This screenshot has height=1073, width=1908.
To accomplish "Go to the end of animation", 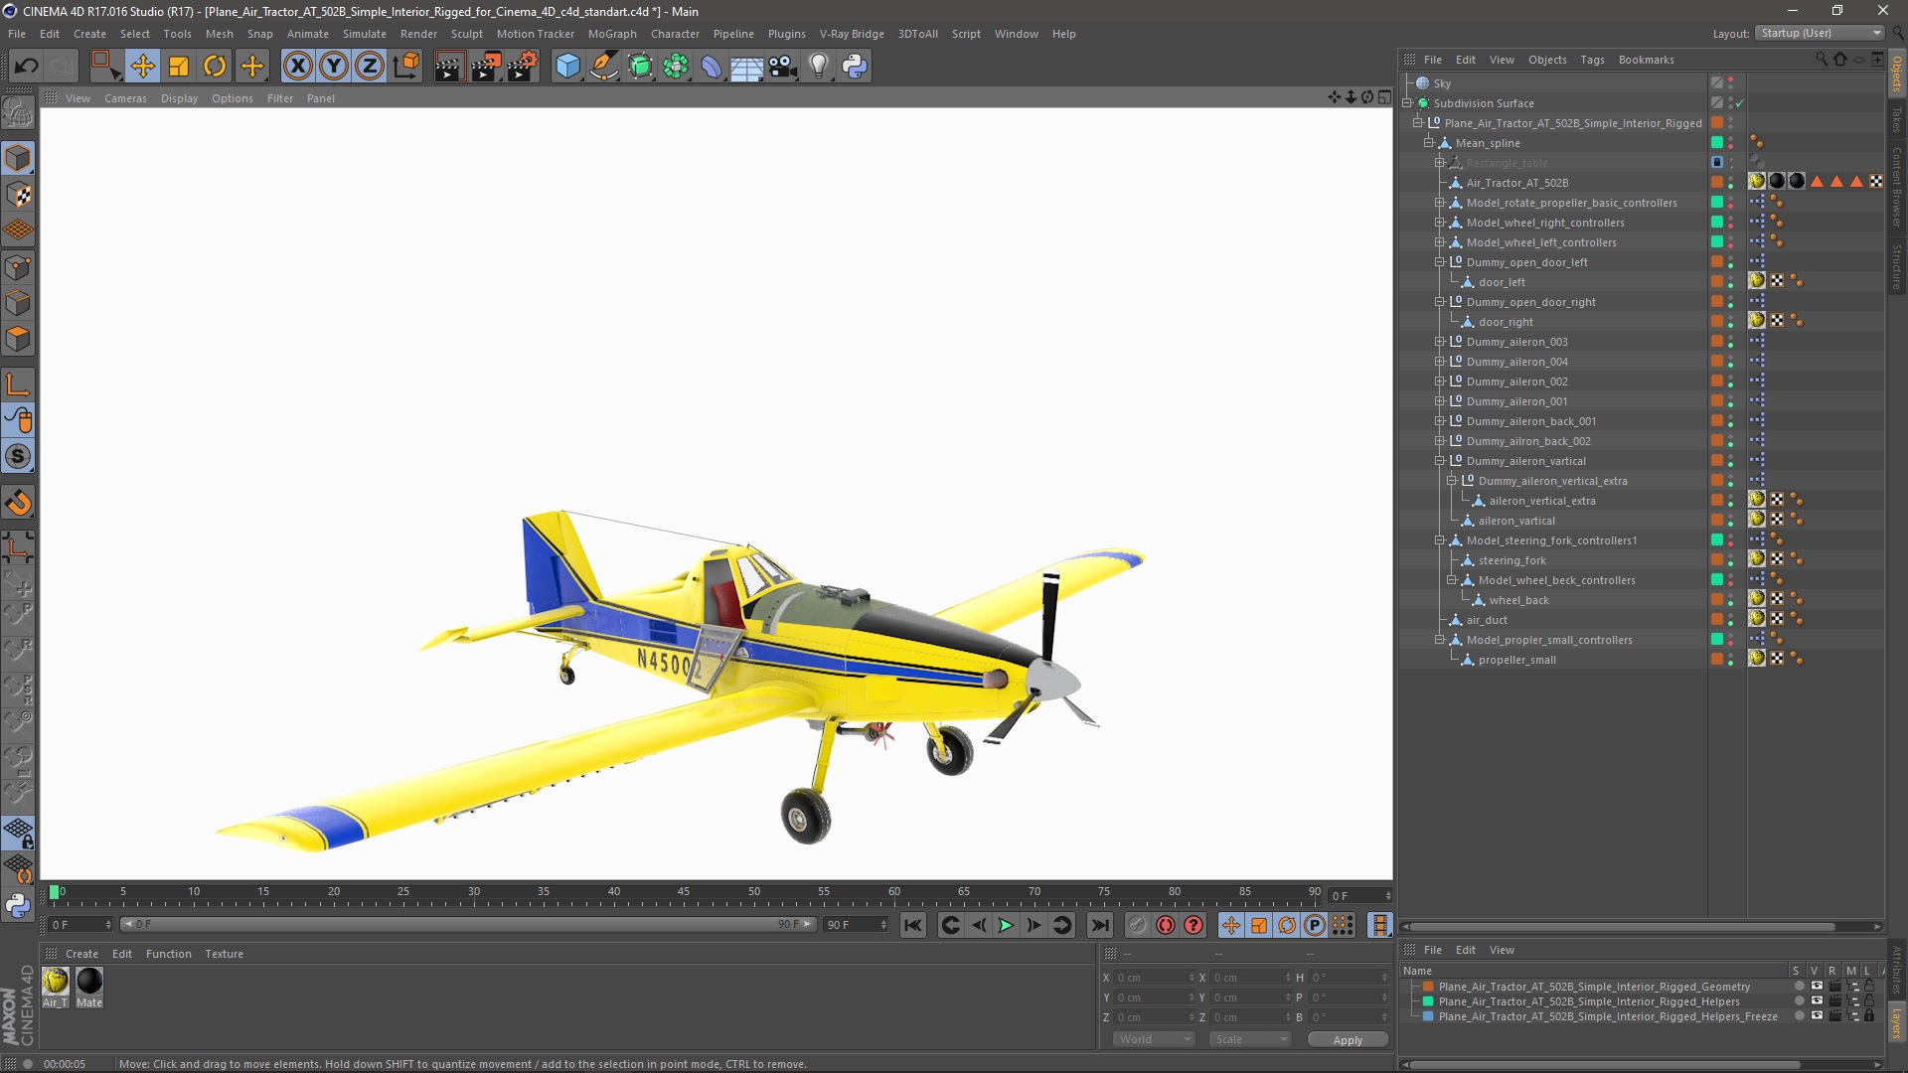I will 1099,925.
